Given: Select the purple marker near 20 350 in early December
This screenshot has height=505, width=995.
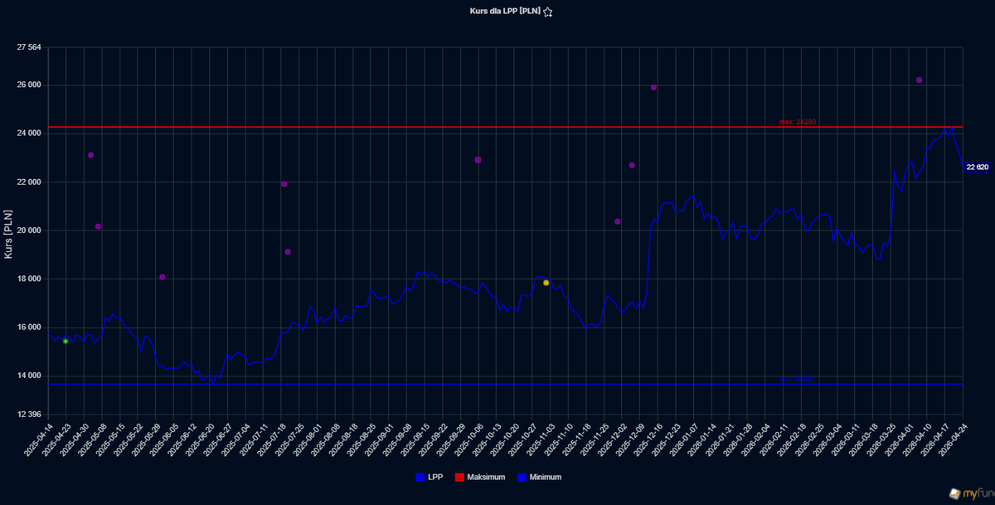Looking at the screenshot, I should 617,221.
